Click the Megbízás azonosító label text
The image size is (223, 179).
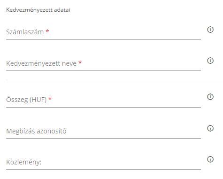click(x=36, y=131)
